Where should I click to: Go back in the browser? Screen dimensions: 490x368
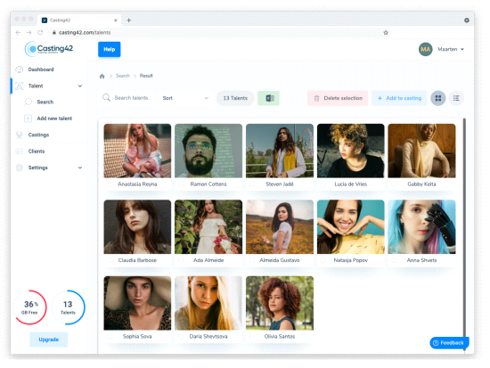click(x=18, y=32)
